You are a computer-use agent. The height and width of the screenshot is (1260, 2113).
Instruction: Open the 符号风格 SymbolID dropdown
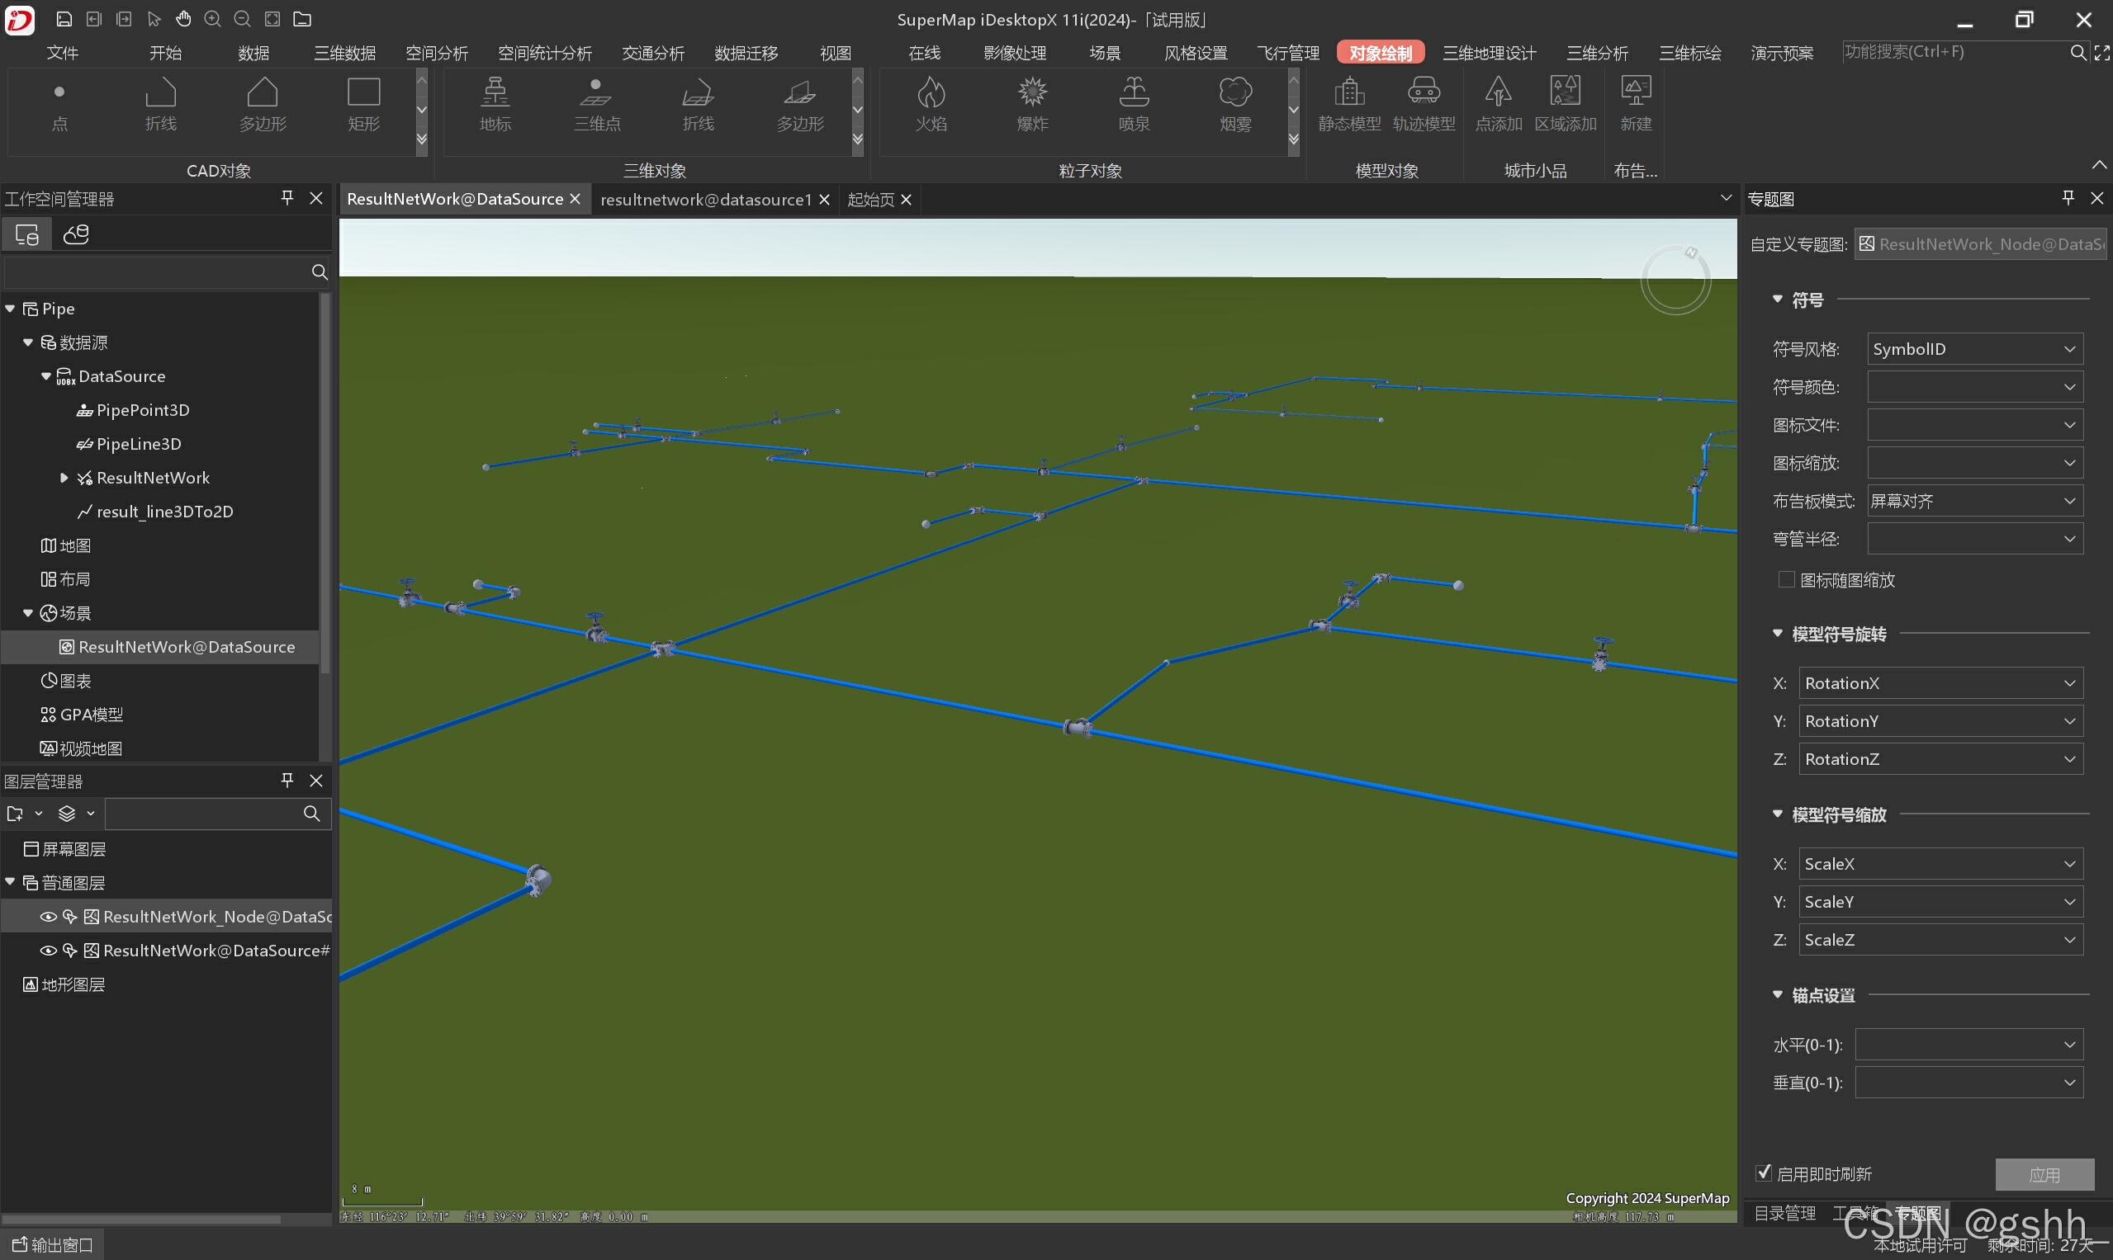[x=1973, y=349]
